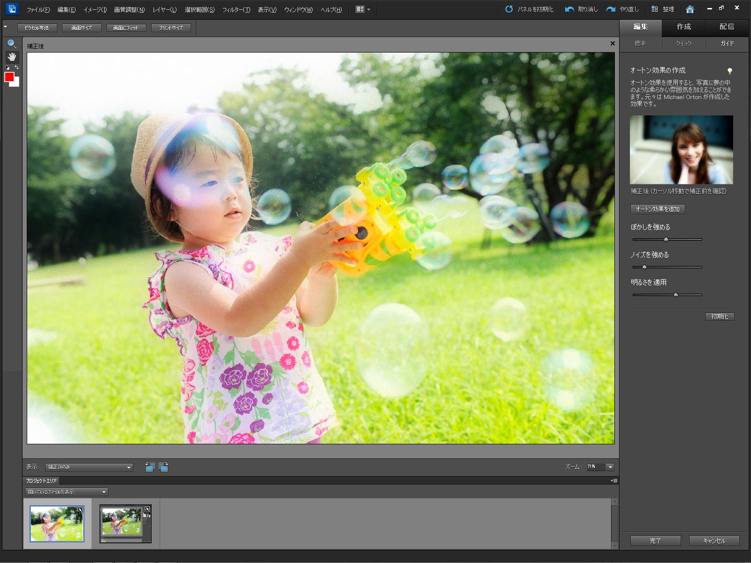The width and height of the screenshot is (751, 563).
Task: Open the ヘルプ(H) menu
Action: tap(331, 9)
